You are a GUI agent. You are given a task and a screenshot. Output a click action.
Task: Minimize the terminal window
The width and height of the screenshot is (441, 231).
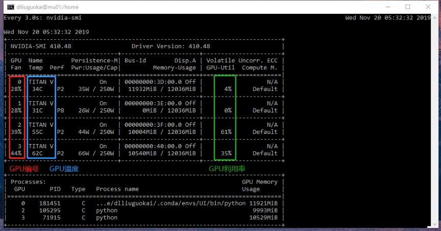[x=387, y=7]
